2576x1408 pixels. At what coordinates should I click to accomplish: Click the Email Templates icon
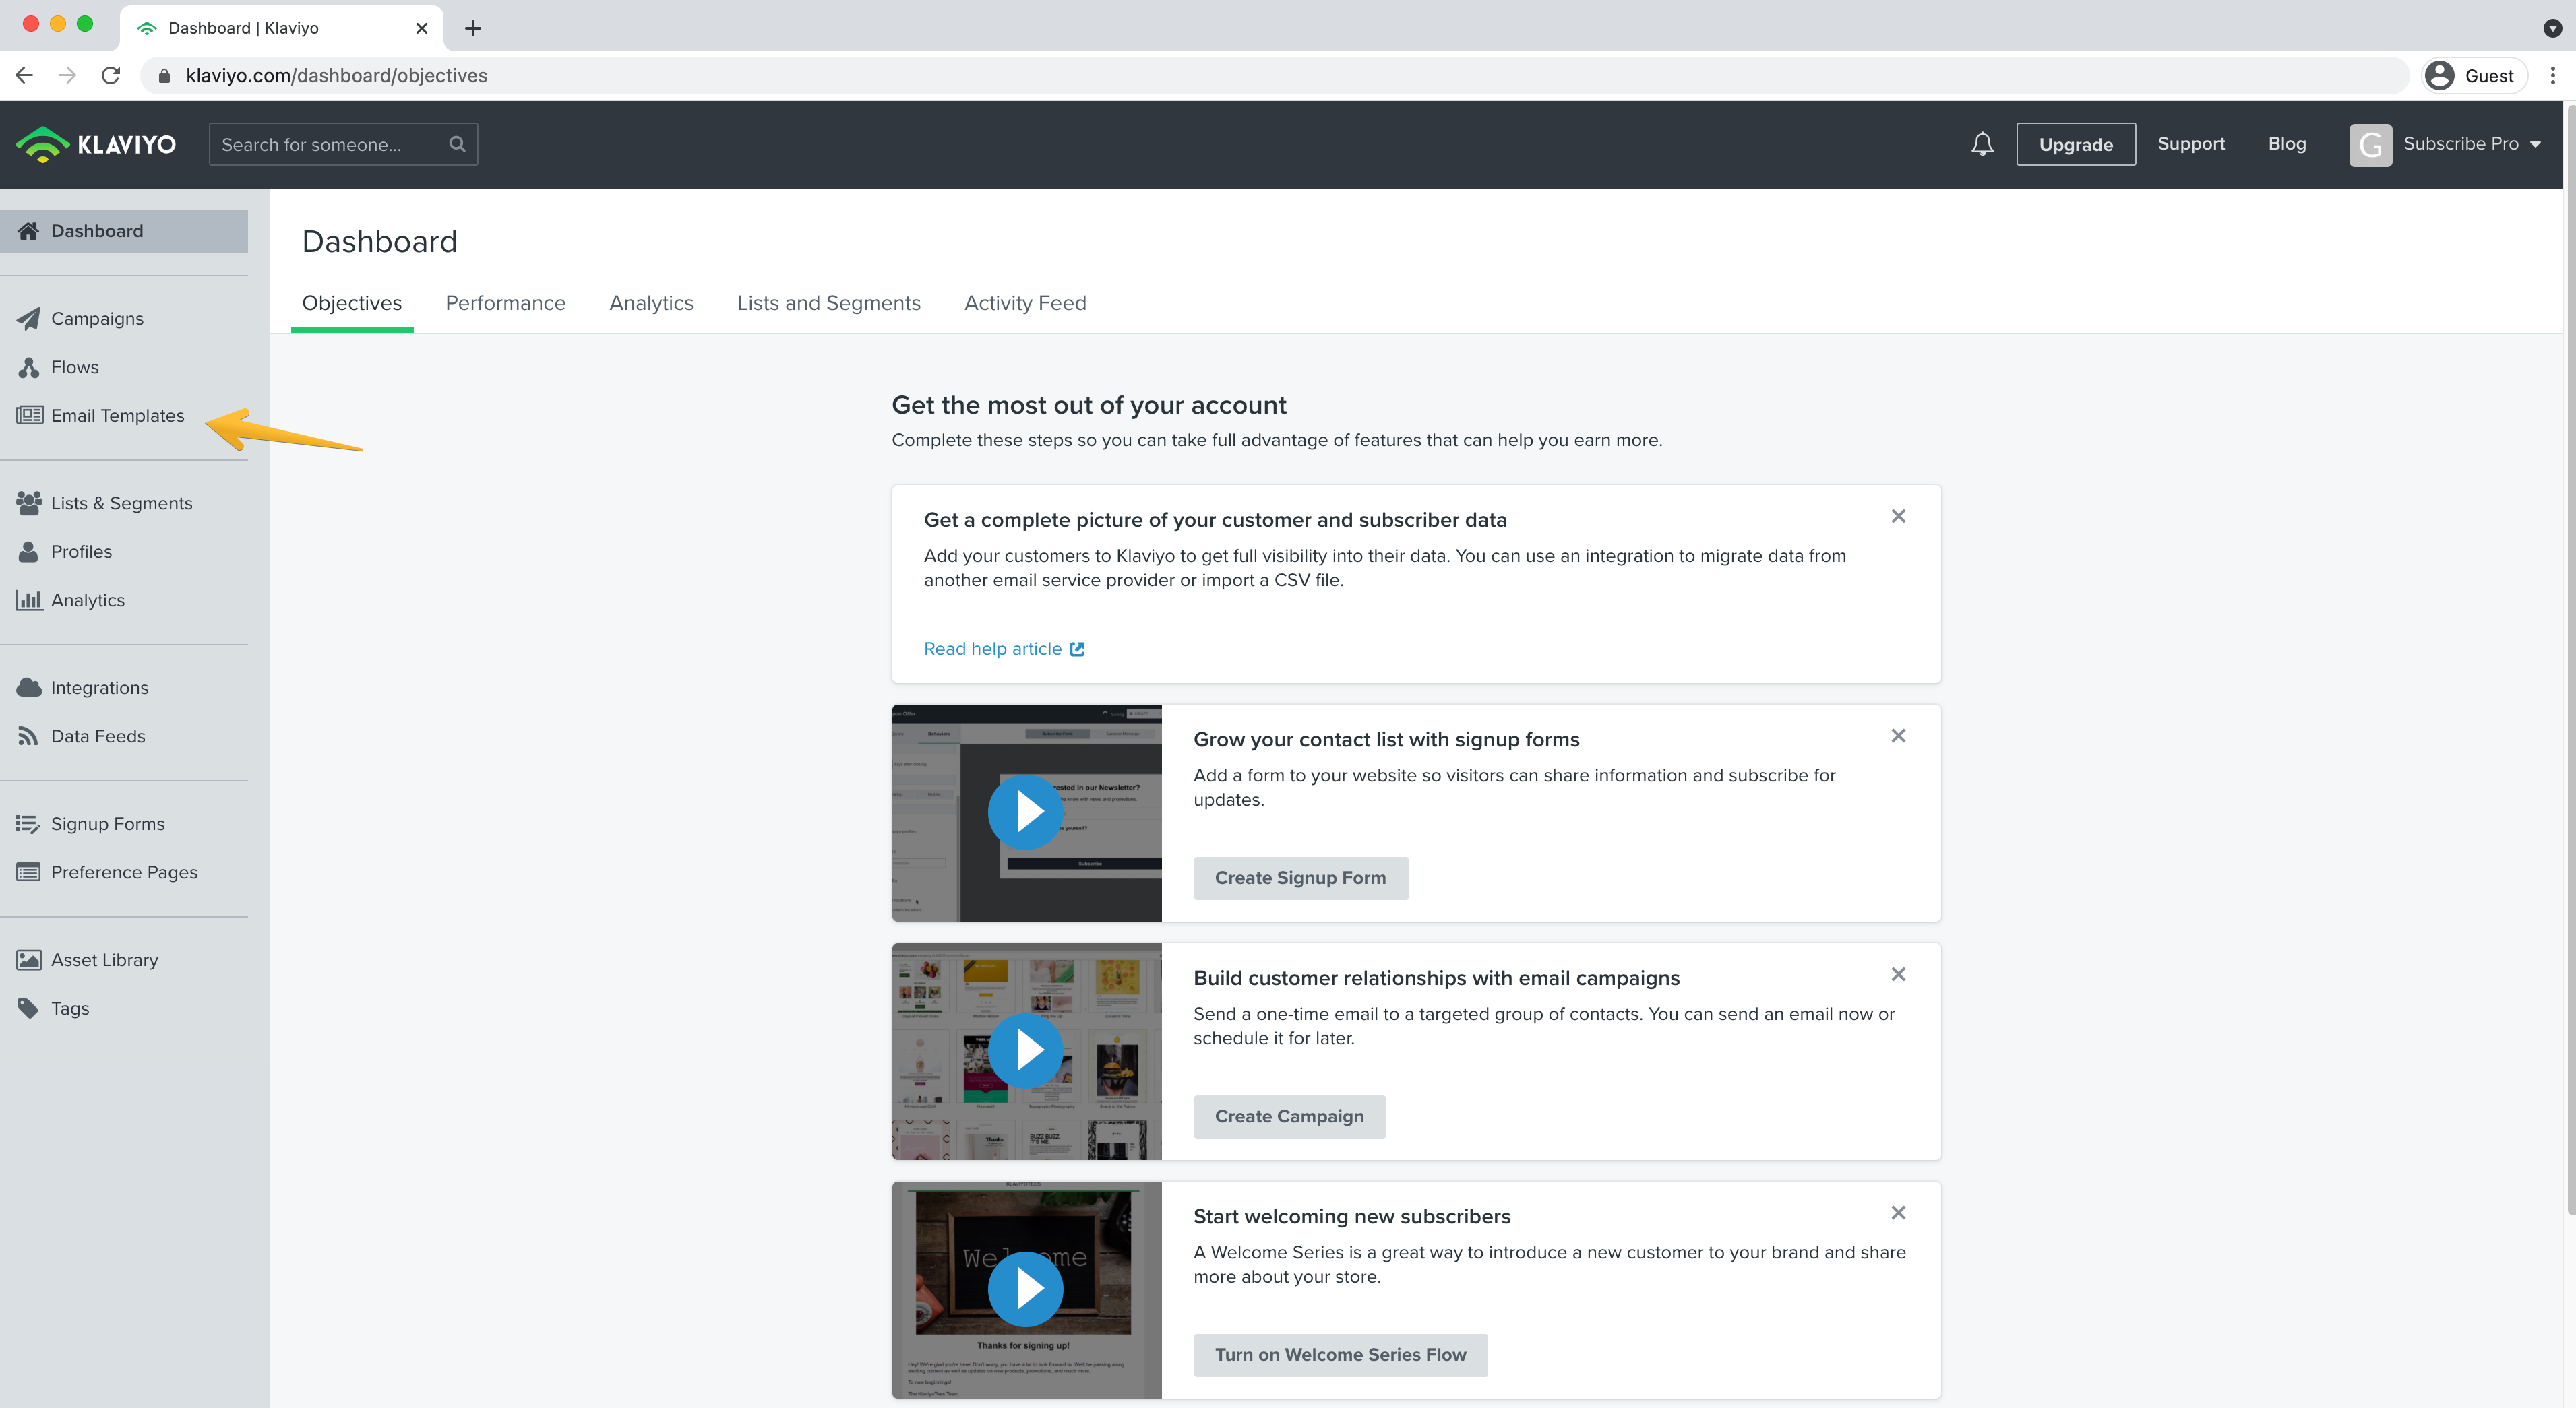29,415
